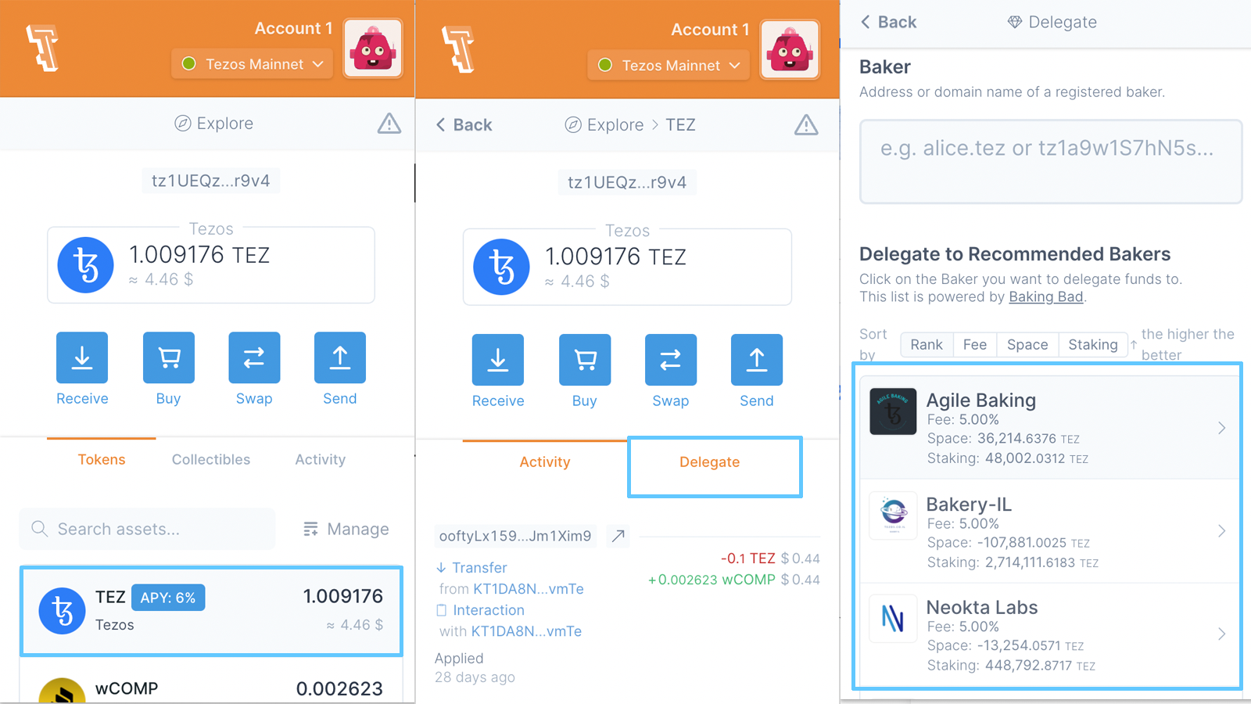The width and height of the screenshot is (1251, 704).
Task: Sort bakers by Fee
Action: [974, 345]
